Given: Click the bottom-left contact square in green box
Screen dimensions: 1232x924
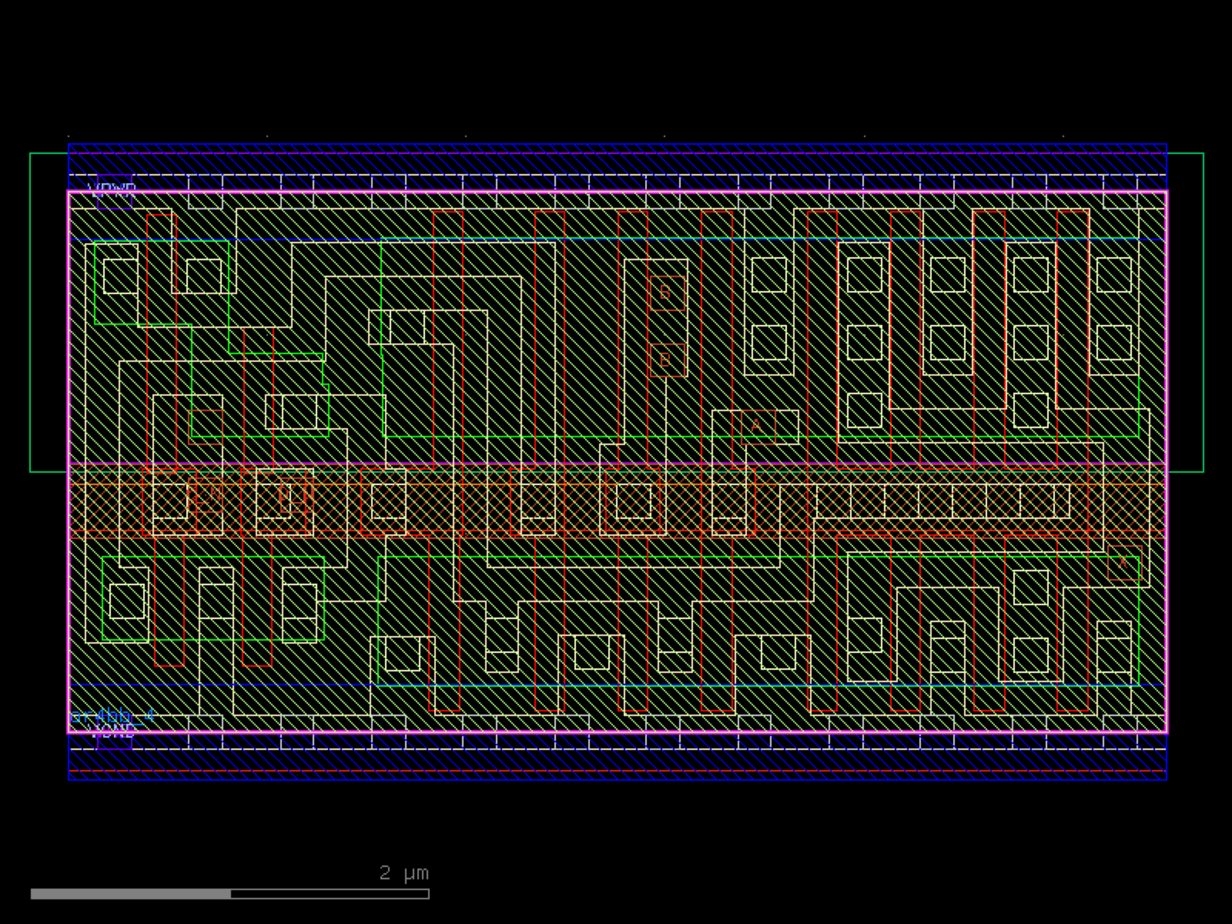Looking at the screenshot, I should (127, 601).
